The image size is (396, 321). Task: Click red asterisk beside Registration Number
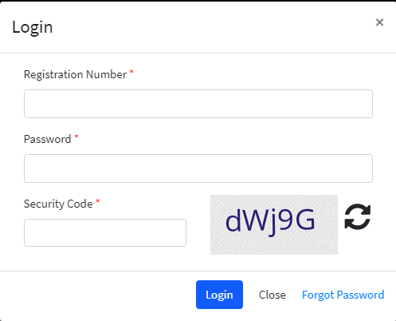click(x=131, y=72)
